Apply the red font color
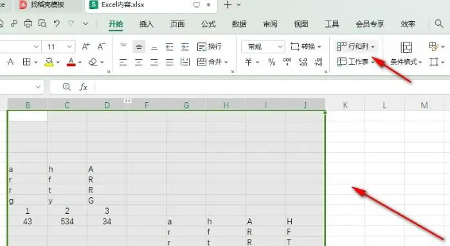Image resolution: width=450 pixels, height=246 pixels. tap(71, 62)
